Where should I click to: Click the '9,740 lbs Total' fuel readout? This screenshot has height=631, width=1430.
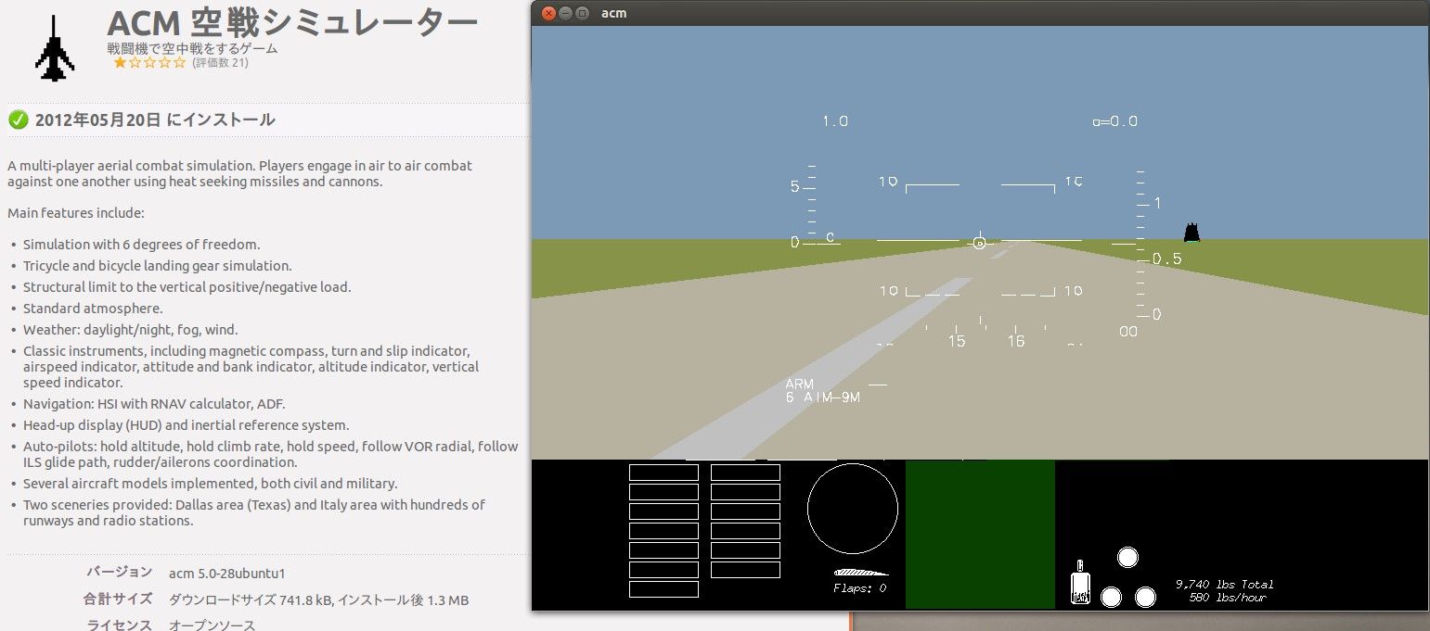coord(1224,585)
